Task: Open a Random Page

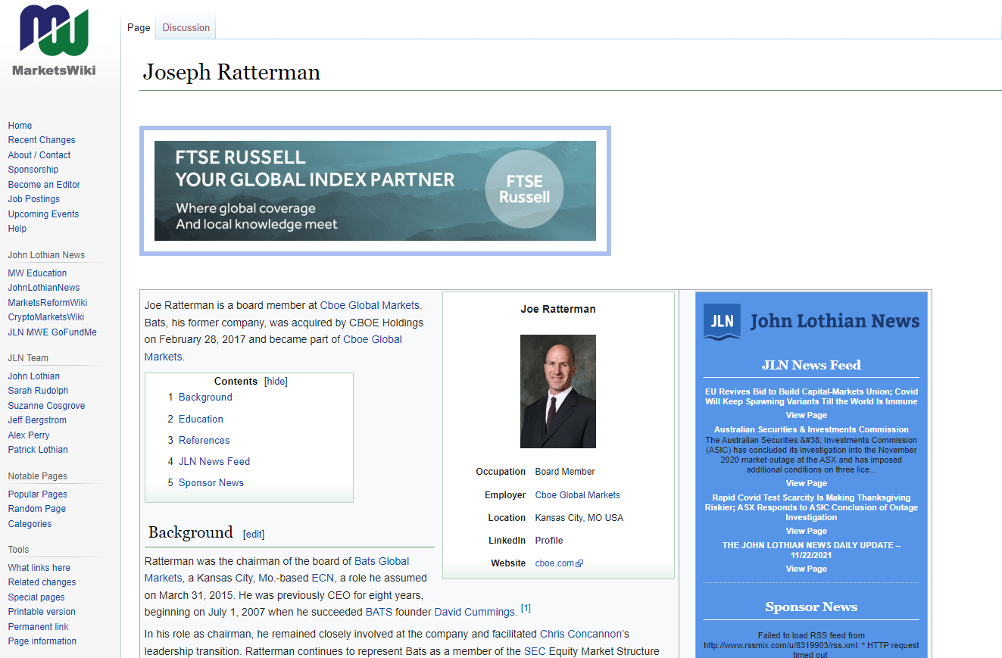Action: click(x=37, y=509)
